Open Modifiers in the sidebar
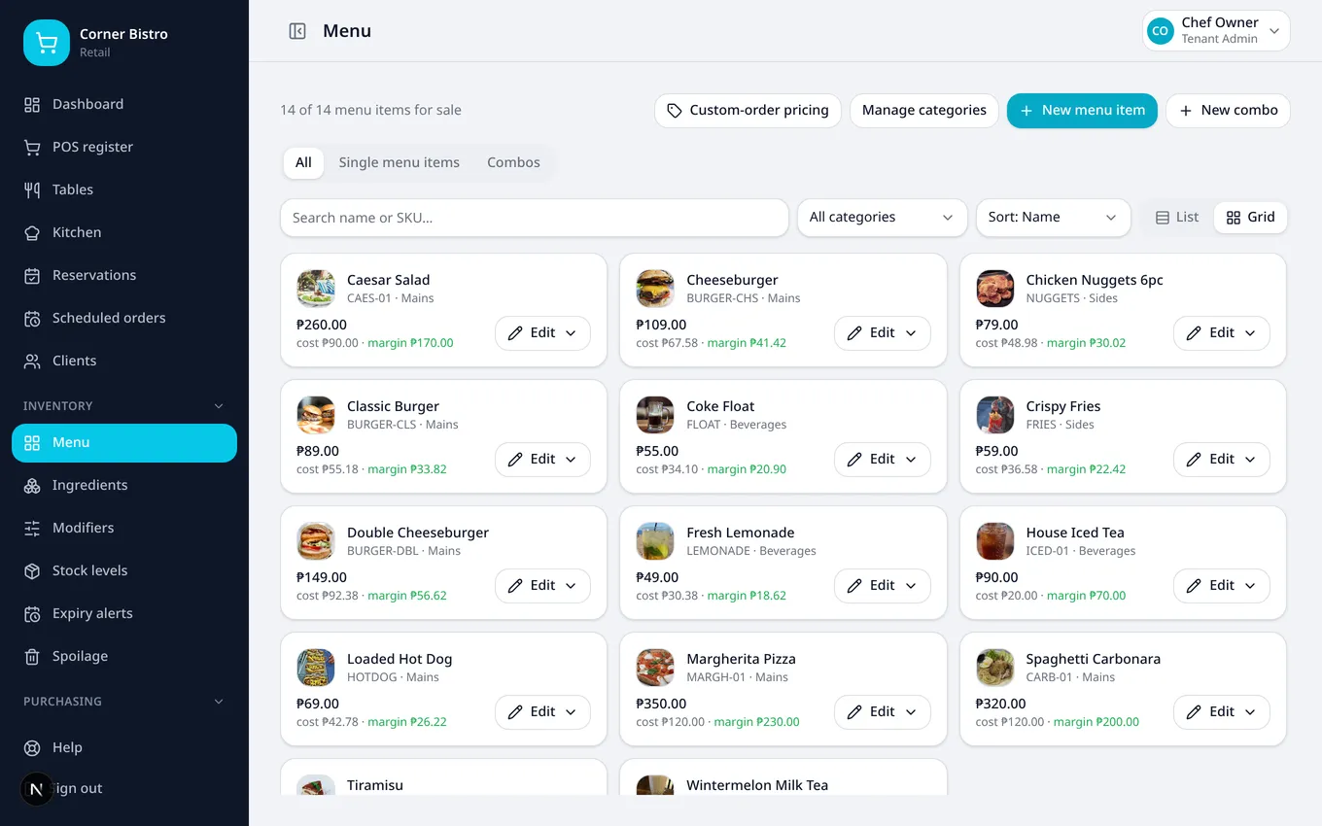Viewport: 1322px width, 826px height. pos(124,528)
